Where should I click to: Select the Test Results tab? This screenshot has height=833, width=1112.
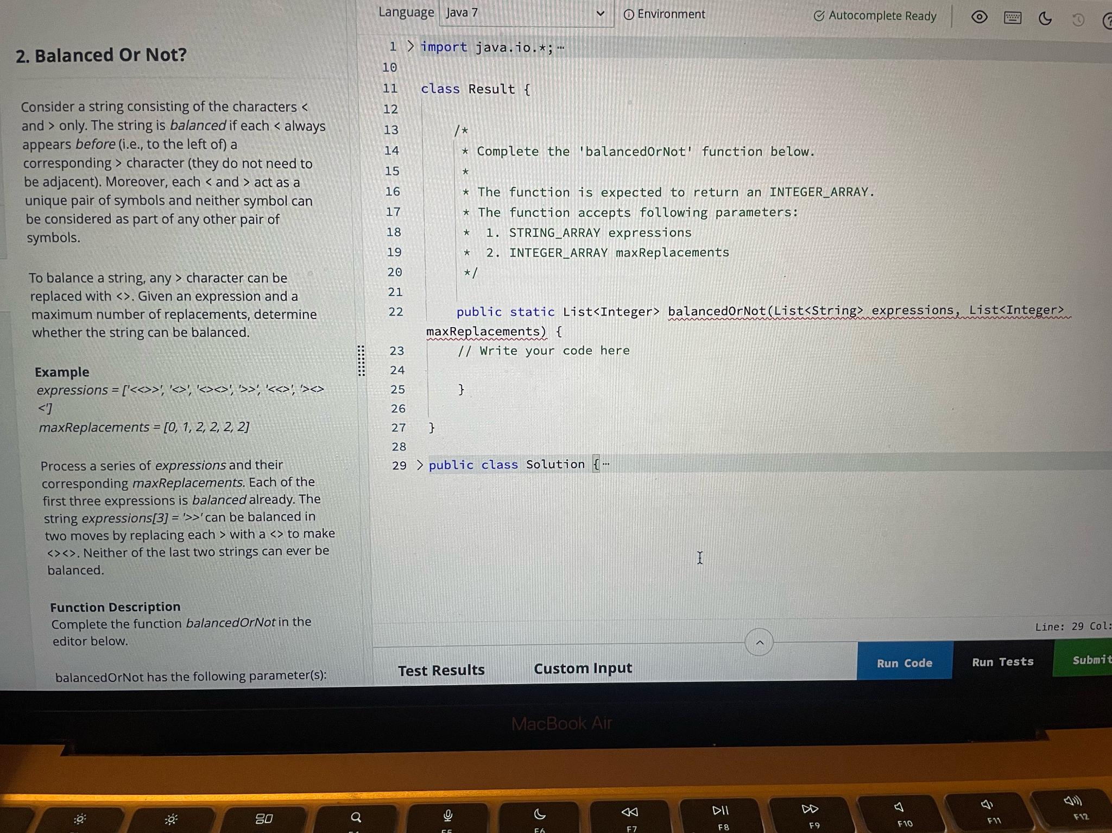pyautogui.click(x=441, y=669)
